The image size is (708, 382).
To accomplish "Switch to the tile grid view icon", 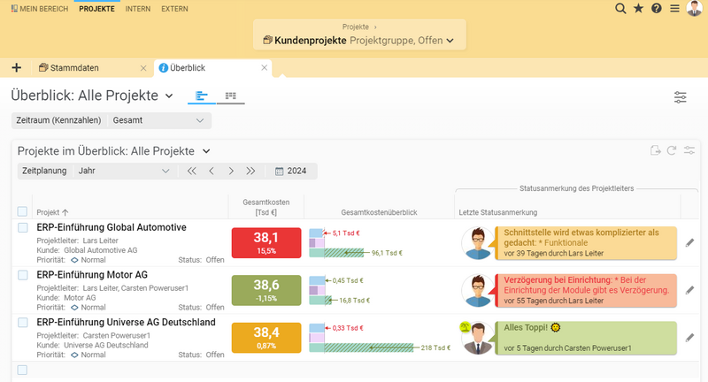I will point(231,95).
